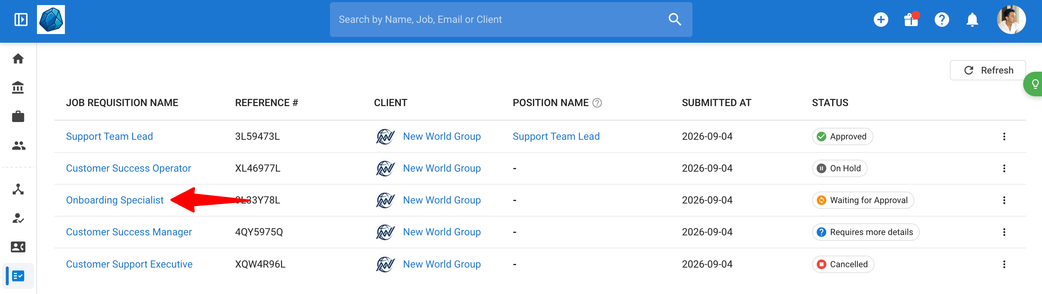Focus the Name, Job, Email search field
This screenshot has height=294, width=1042.
coord(510,20)
